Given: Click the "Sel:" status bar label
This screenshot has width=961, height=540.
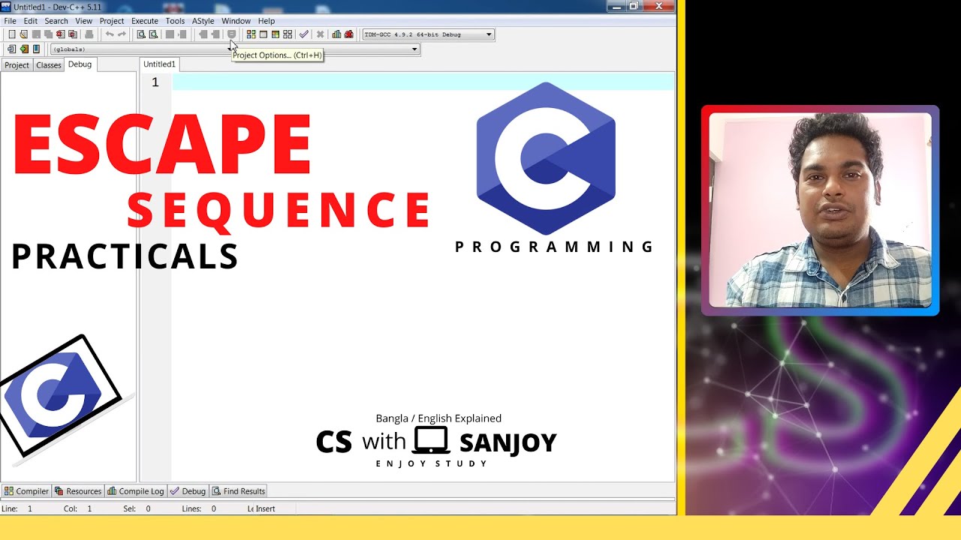Looking at the screenshot, I should tap(130, 508).
